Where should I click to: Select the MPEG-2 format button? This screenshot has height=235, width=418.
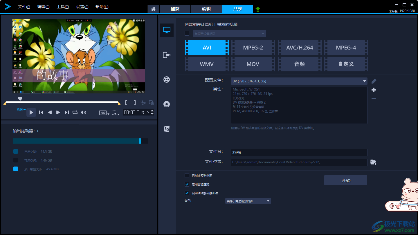coord(253,48)
